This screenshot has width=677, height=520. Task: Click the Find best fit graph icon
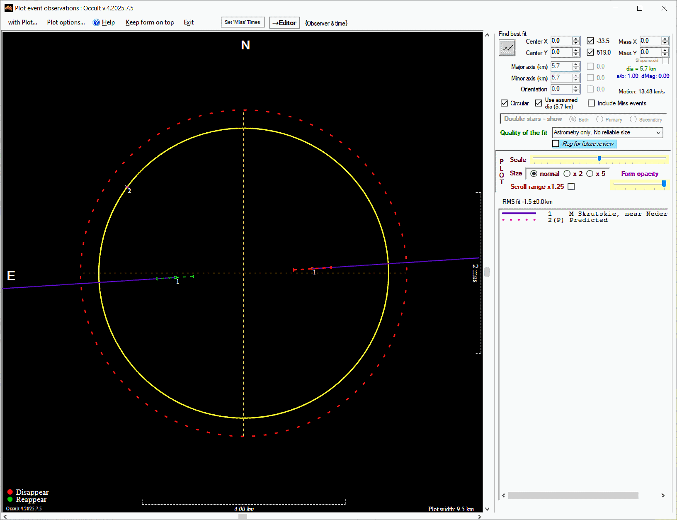(x=507, y=48)
